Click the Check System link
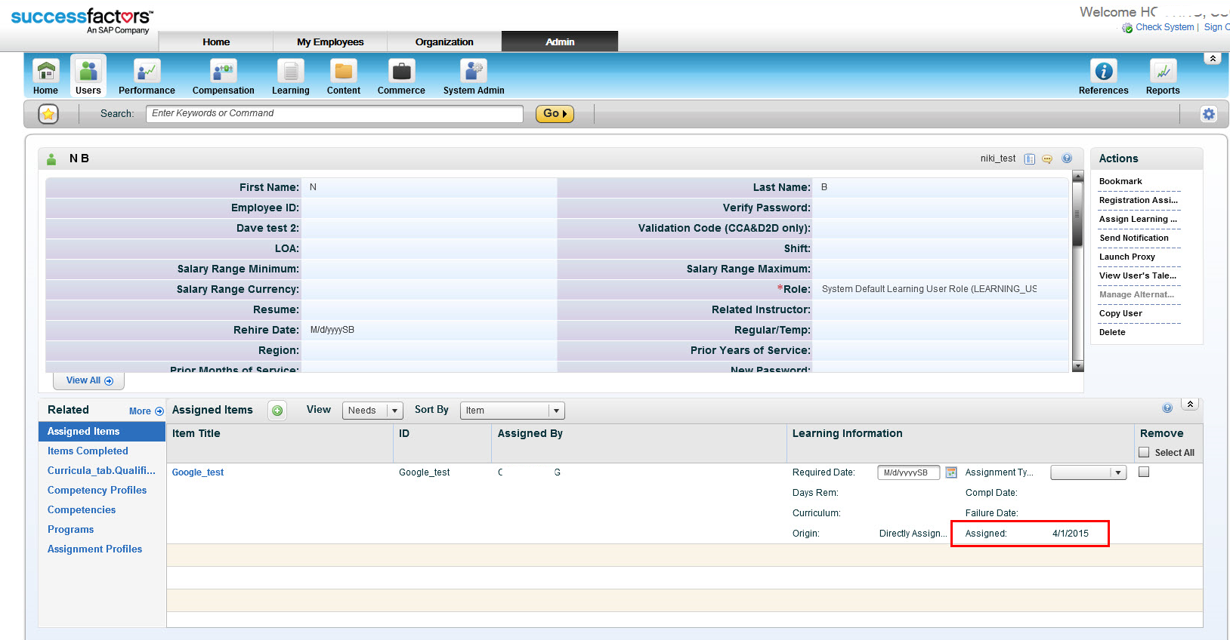Screen dimensions: 1230x640 [x=1164, y=27]
